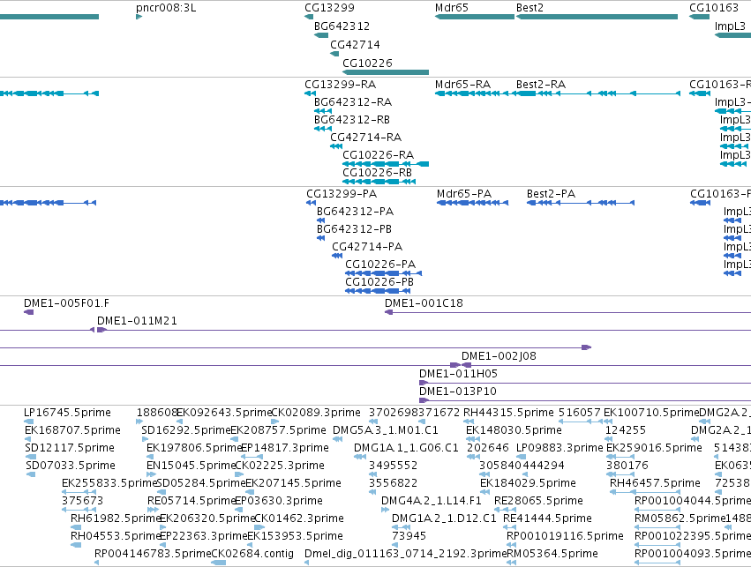Select the EP14817.3prime EST

(x=253, y=457)
